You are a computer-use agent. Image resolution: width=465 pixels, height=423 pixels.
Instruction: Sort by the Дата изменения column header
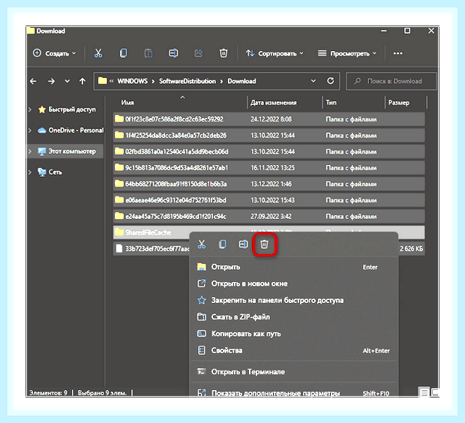click(274, 103)
